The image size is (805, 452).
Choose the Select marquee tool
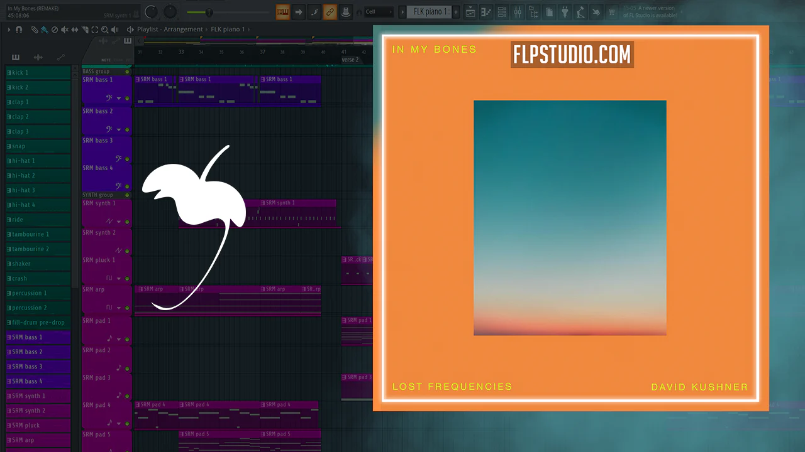(x=94, y=30)
